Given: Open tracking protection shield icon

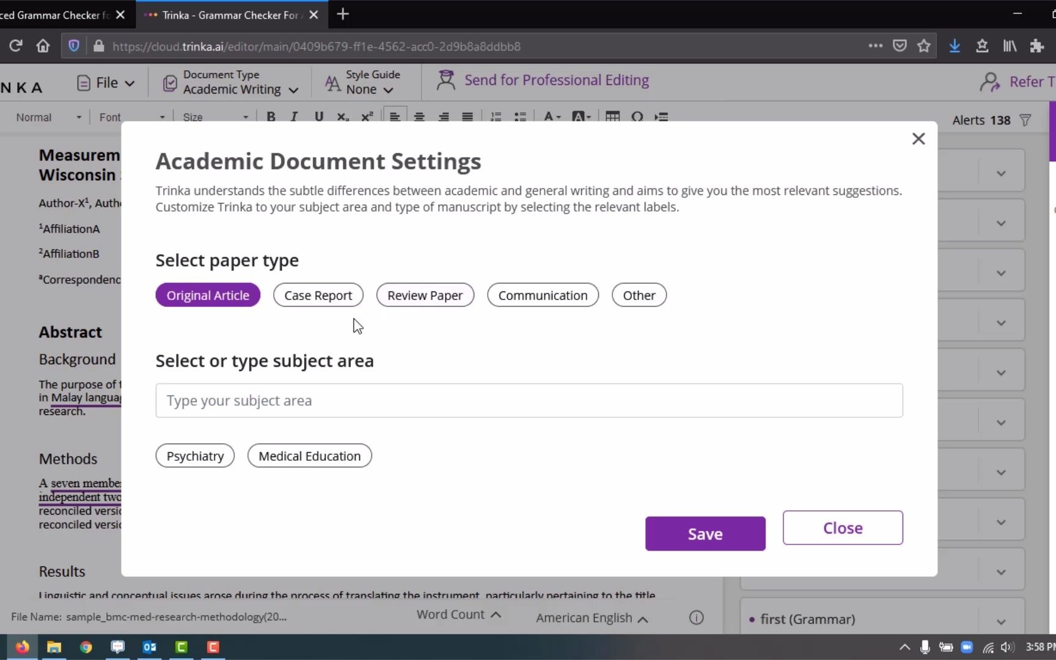Looking at the screenshot, I should coord(74,46).
